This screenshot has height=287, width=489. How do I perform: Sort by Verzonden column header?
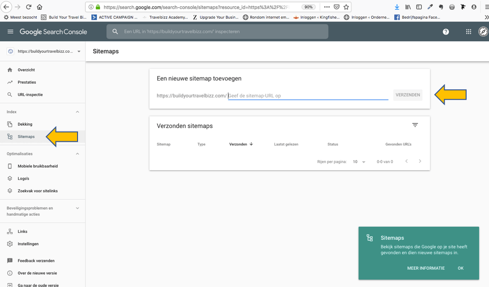coord(241,144)
